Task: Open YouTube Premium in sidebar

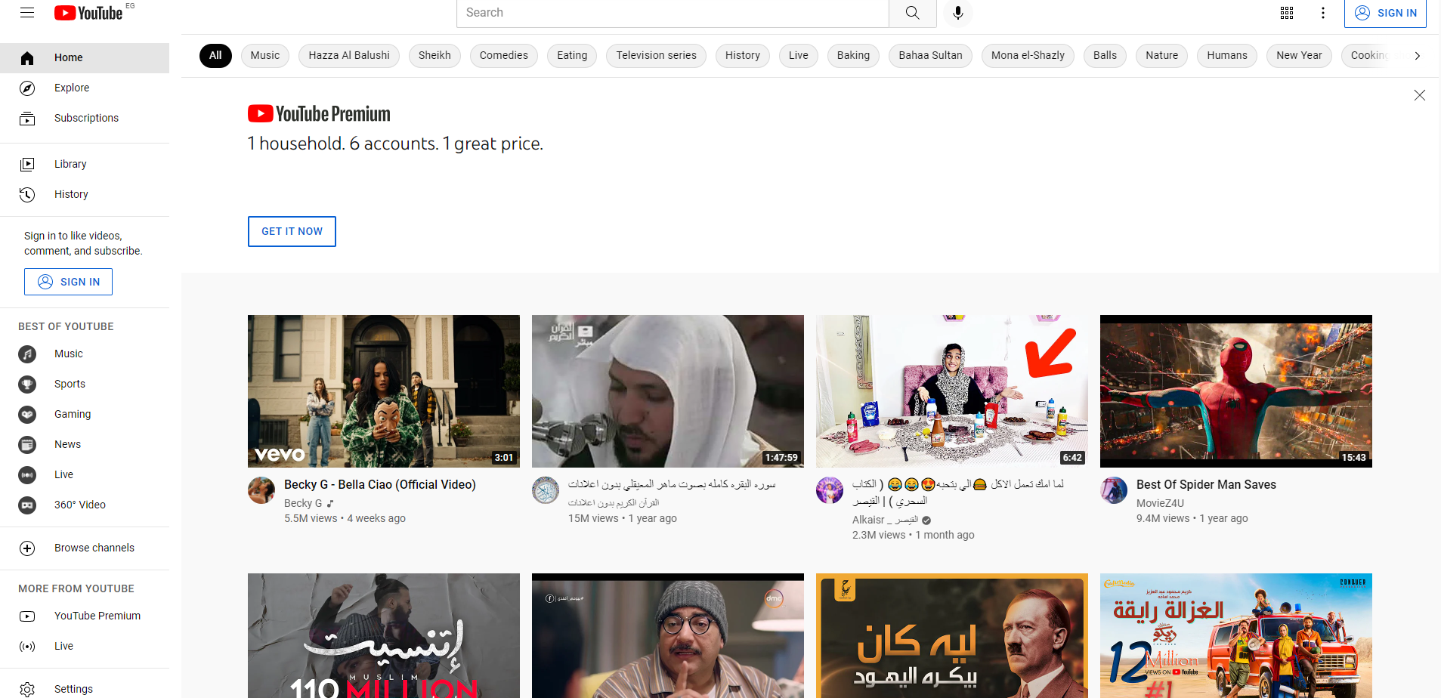Action: (85, 616)
